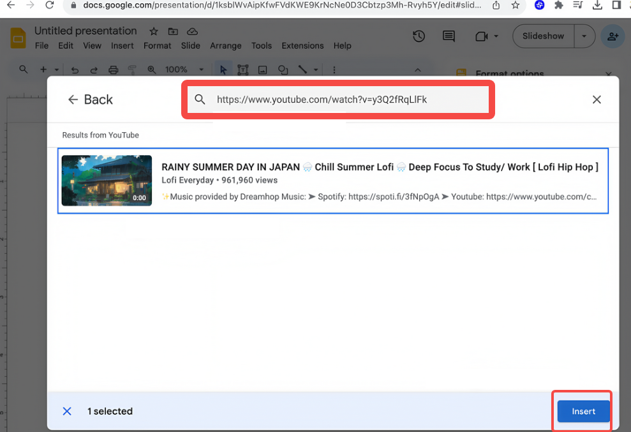This screenshot has width=631, height=432.
Task: Open version history clock icon
Action: [x=419, y=36]
